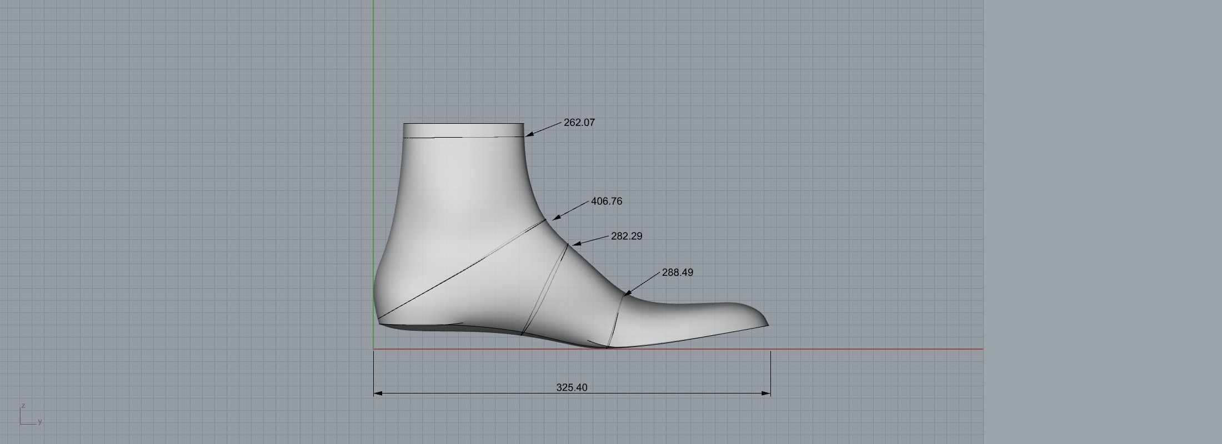Screen dimensions: 1222x444
Task: Select the 406.76 girth dimension label
Action: (x=606, y=201)
